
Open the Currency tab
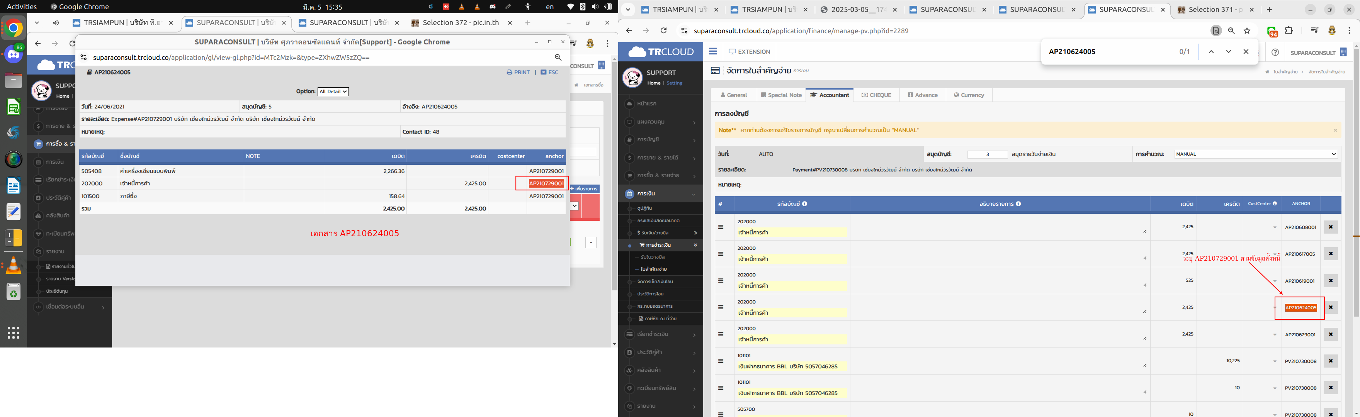[969, 95]
